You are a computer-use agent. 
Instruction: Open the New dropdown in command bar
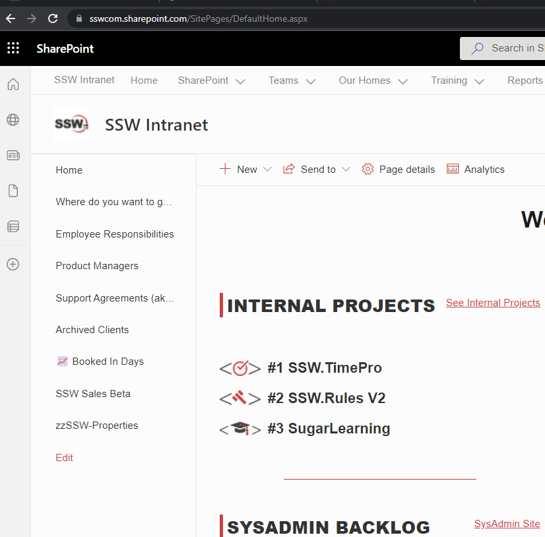(x=245, y=170)
